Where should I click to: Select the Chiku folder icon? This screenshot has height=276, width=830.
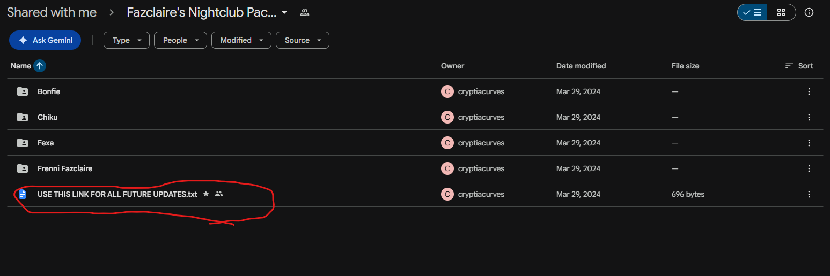(23, 117)
